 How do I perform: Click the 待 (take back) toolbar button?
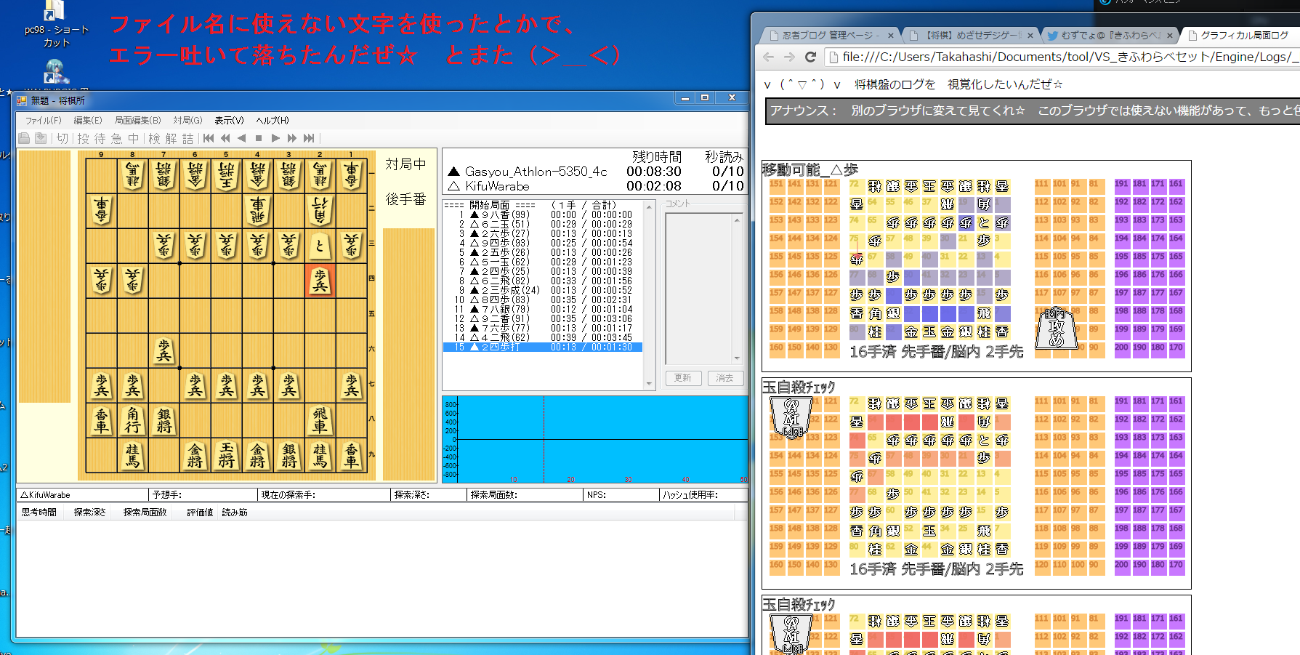point(100,138)
